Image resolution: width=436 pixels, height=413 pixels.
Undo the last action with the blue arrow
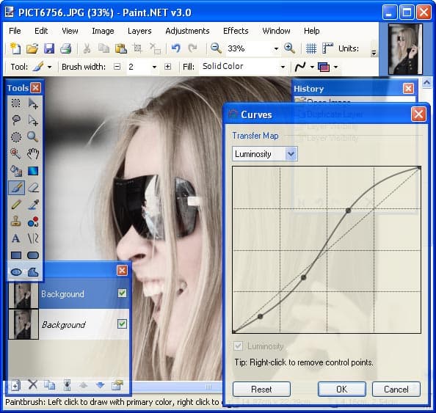tap(175, 48)
